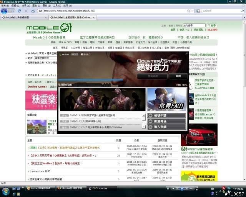This screenshot has height=197, width=246.
Task: Reload the current page
Action: [x=19, y=11]
